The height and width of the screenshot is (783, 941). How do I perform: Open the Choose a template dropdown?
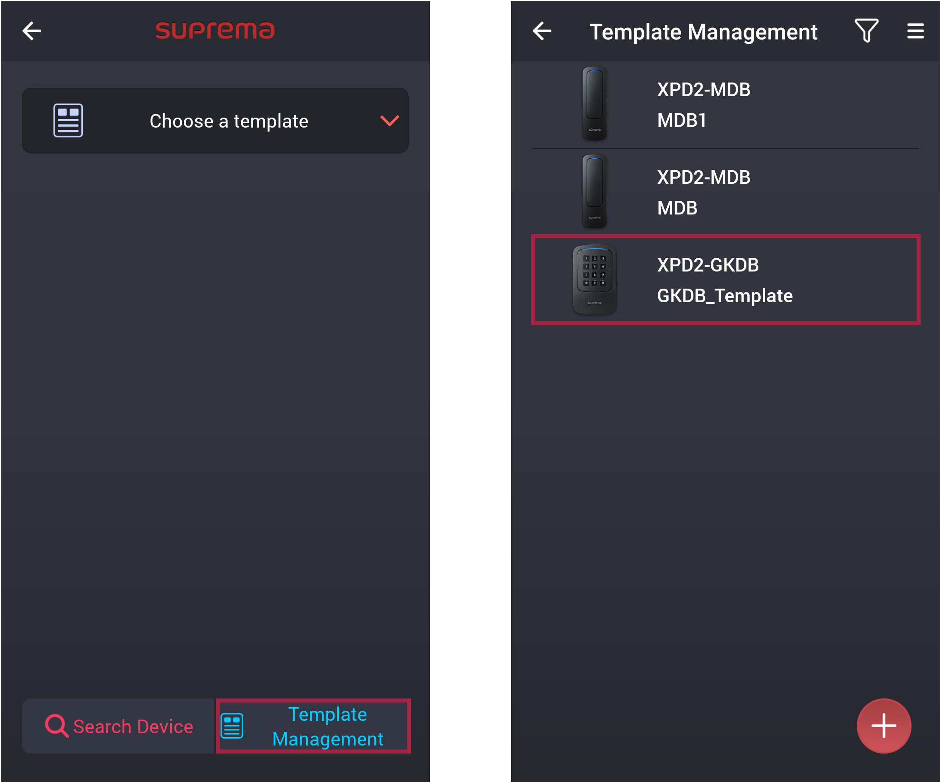pyautogui.click(x=228, y=121)
